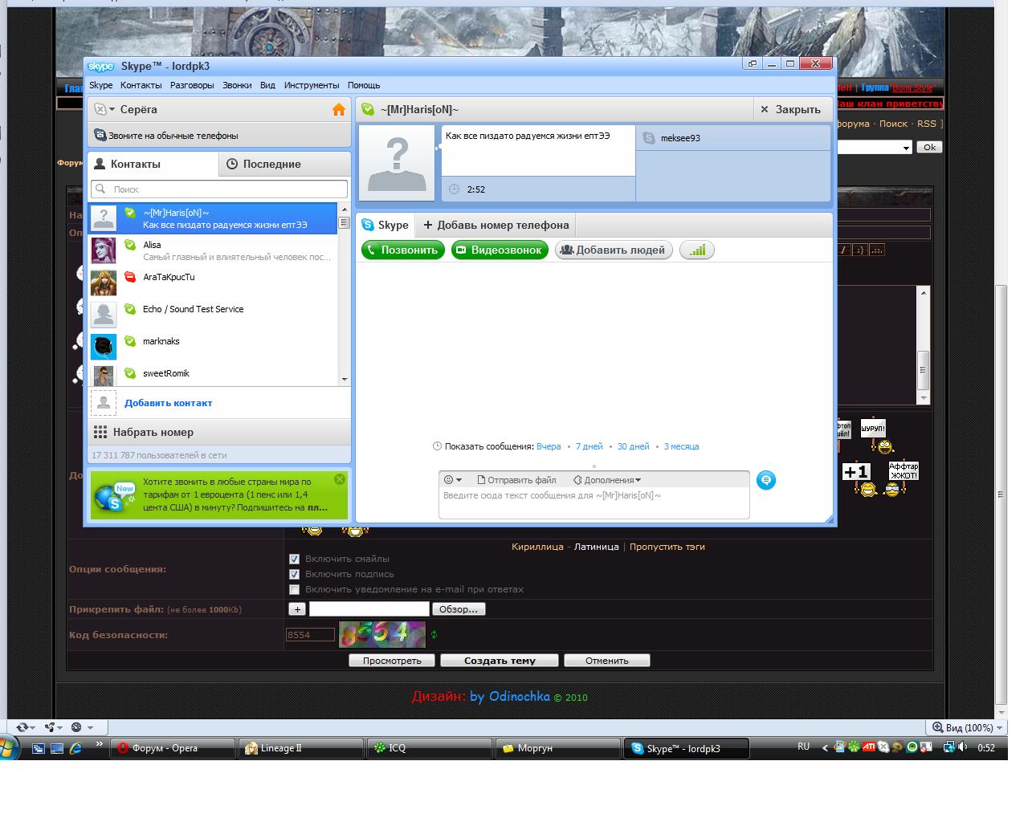Click the Видеозвонок button
Image resolution: width=1028 pixels, height=822 pixels.
pos(500,250)
